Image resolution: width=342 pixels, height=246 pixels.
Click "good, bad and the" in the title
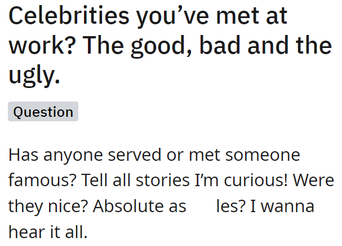tap(239, 46)
